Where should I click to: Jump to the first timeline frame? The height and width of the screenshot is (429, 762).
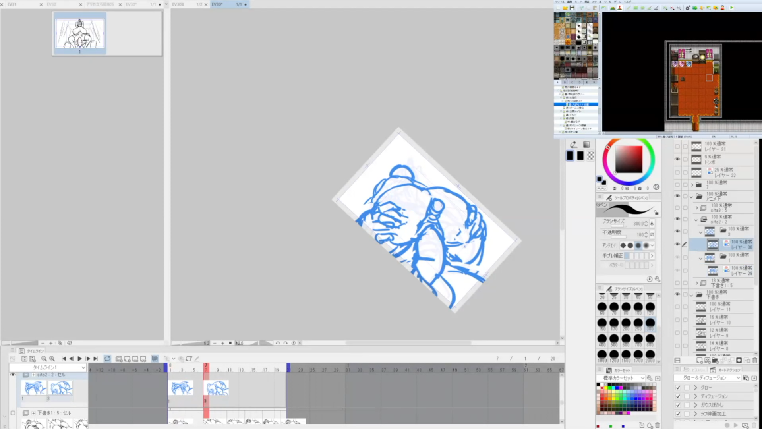pyautogui.click(x=64, y=359)
